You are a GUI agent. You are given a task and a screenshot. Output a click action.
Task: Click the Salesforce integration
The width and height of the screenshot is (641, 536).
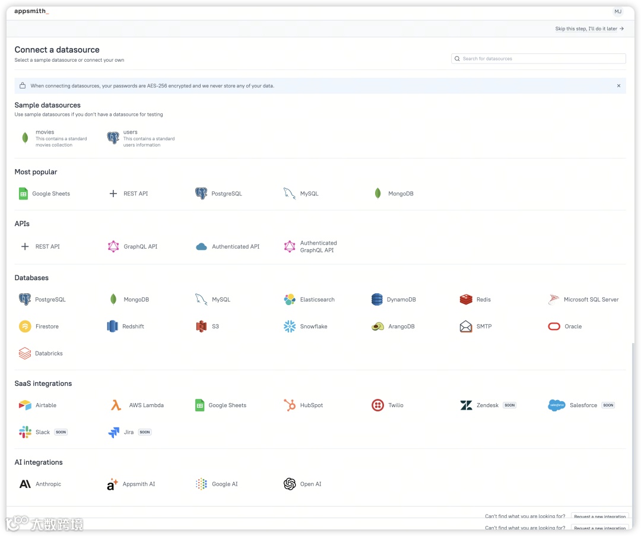tap(581, 405)
